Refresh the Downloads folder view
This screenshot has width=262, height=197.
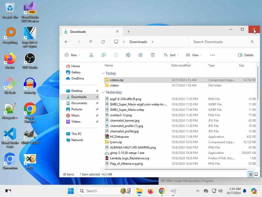pyautogui.click(x=103, y=42)
